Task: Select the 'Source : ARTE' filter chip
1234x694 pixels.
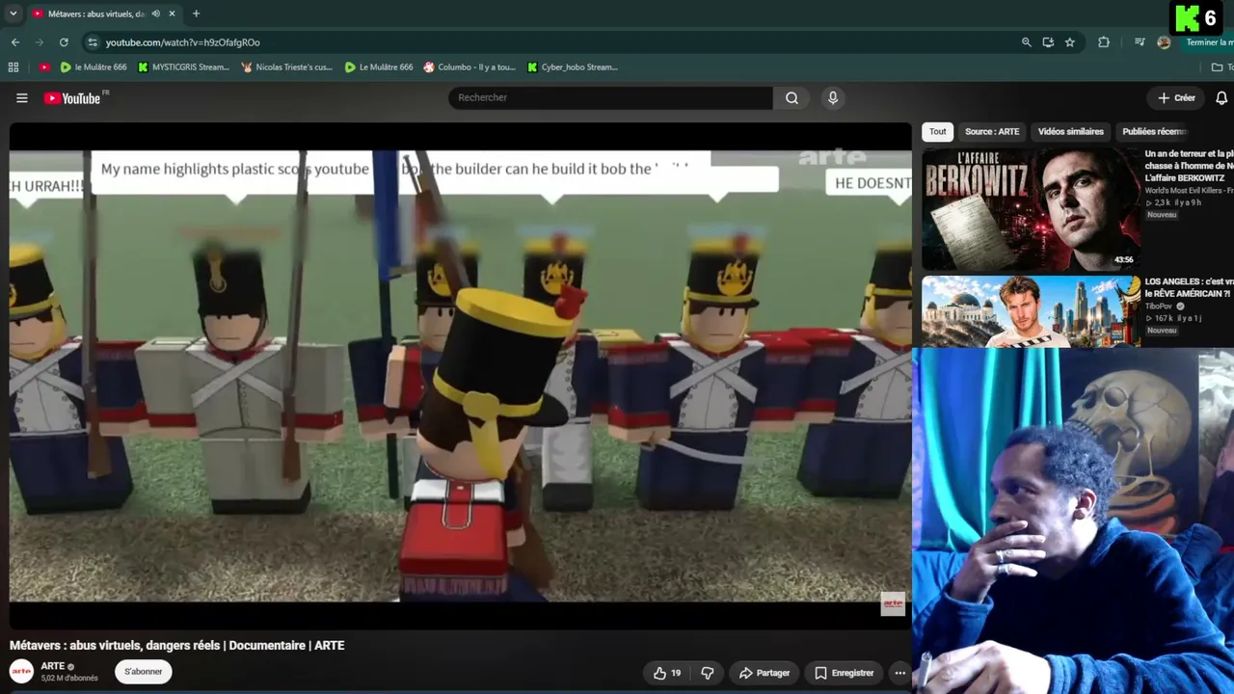Action: [x=992, y=131]
